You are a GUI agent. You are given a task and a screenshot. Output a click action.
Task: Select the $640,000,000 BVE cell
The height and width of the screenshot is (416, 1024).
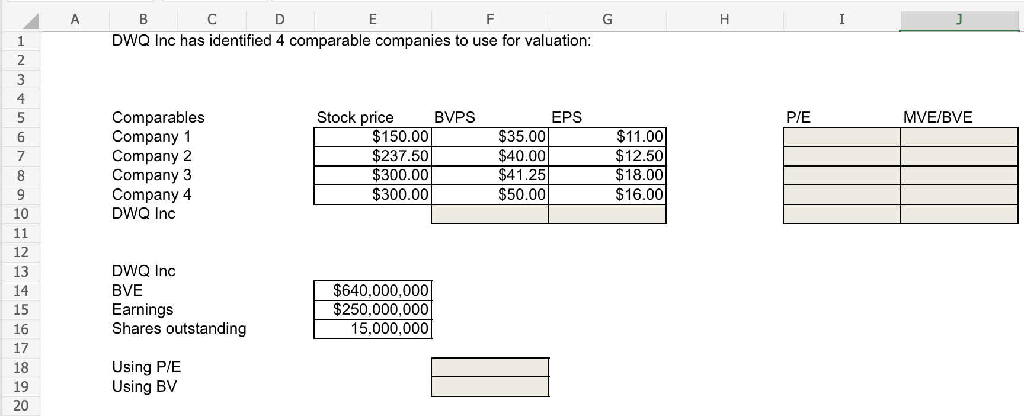point(372,290)
